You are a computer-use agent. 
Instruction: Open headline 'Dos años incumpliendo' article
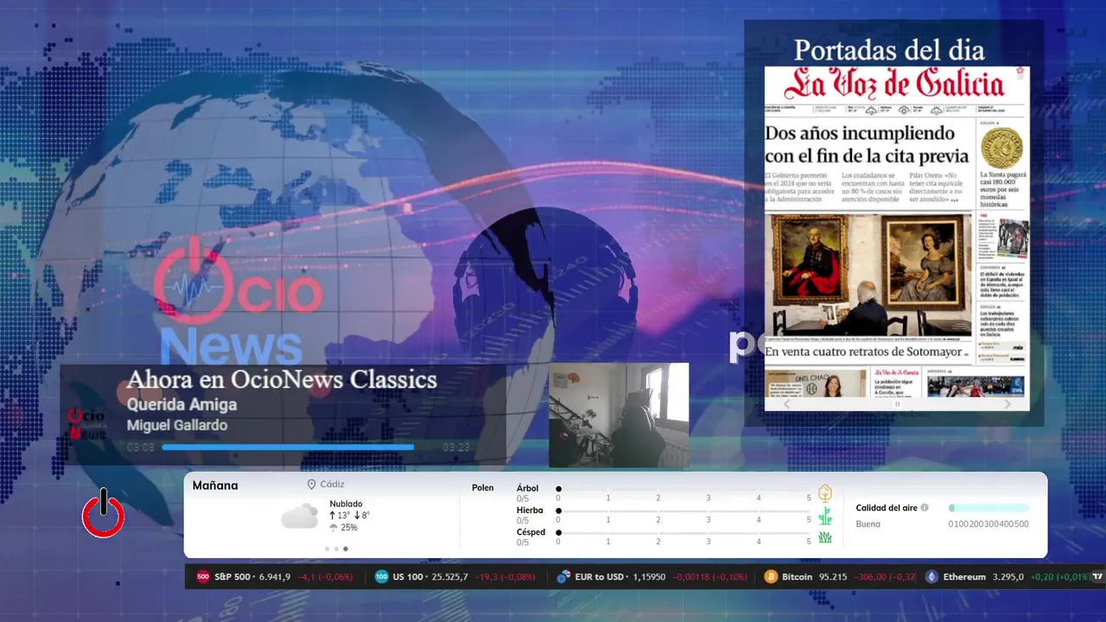pyautogui.click(x=867, y=144)
